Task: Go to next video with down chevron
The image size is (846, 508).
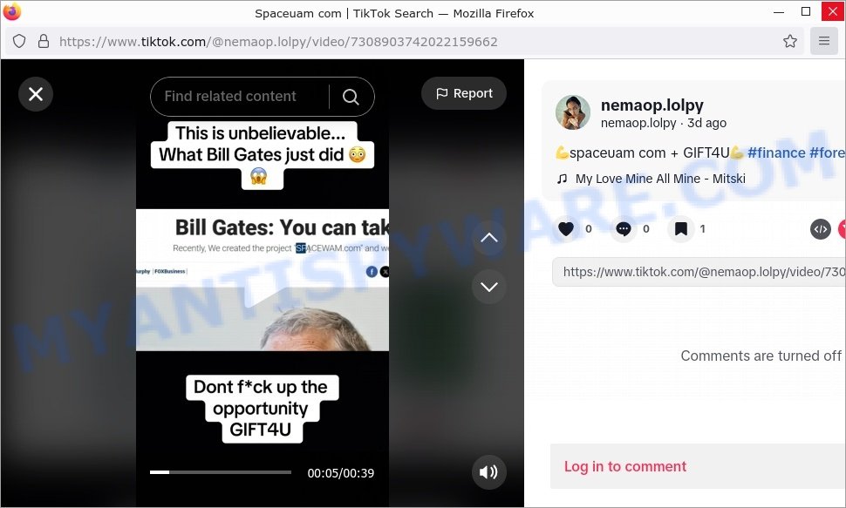Action: click(488, 287)
